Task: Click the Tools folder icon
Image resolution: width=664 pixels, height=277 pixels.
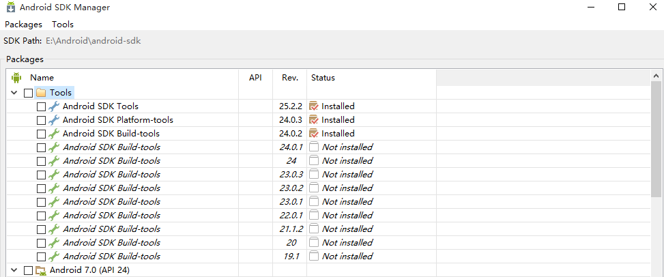Action: (x=41, y=92)
